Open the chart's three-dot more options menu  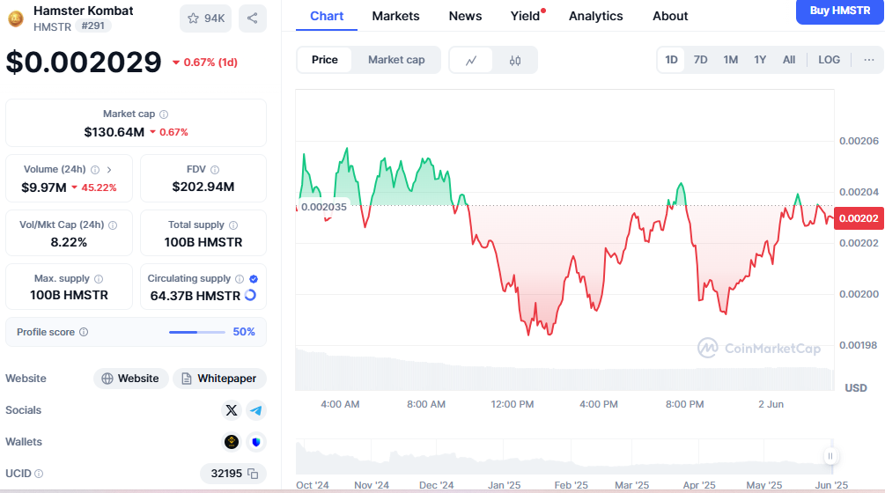pyautogui.click(x=869, y=60)
